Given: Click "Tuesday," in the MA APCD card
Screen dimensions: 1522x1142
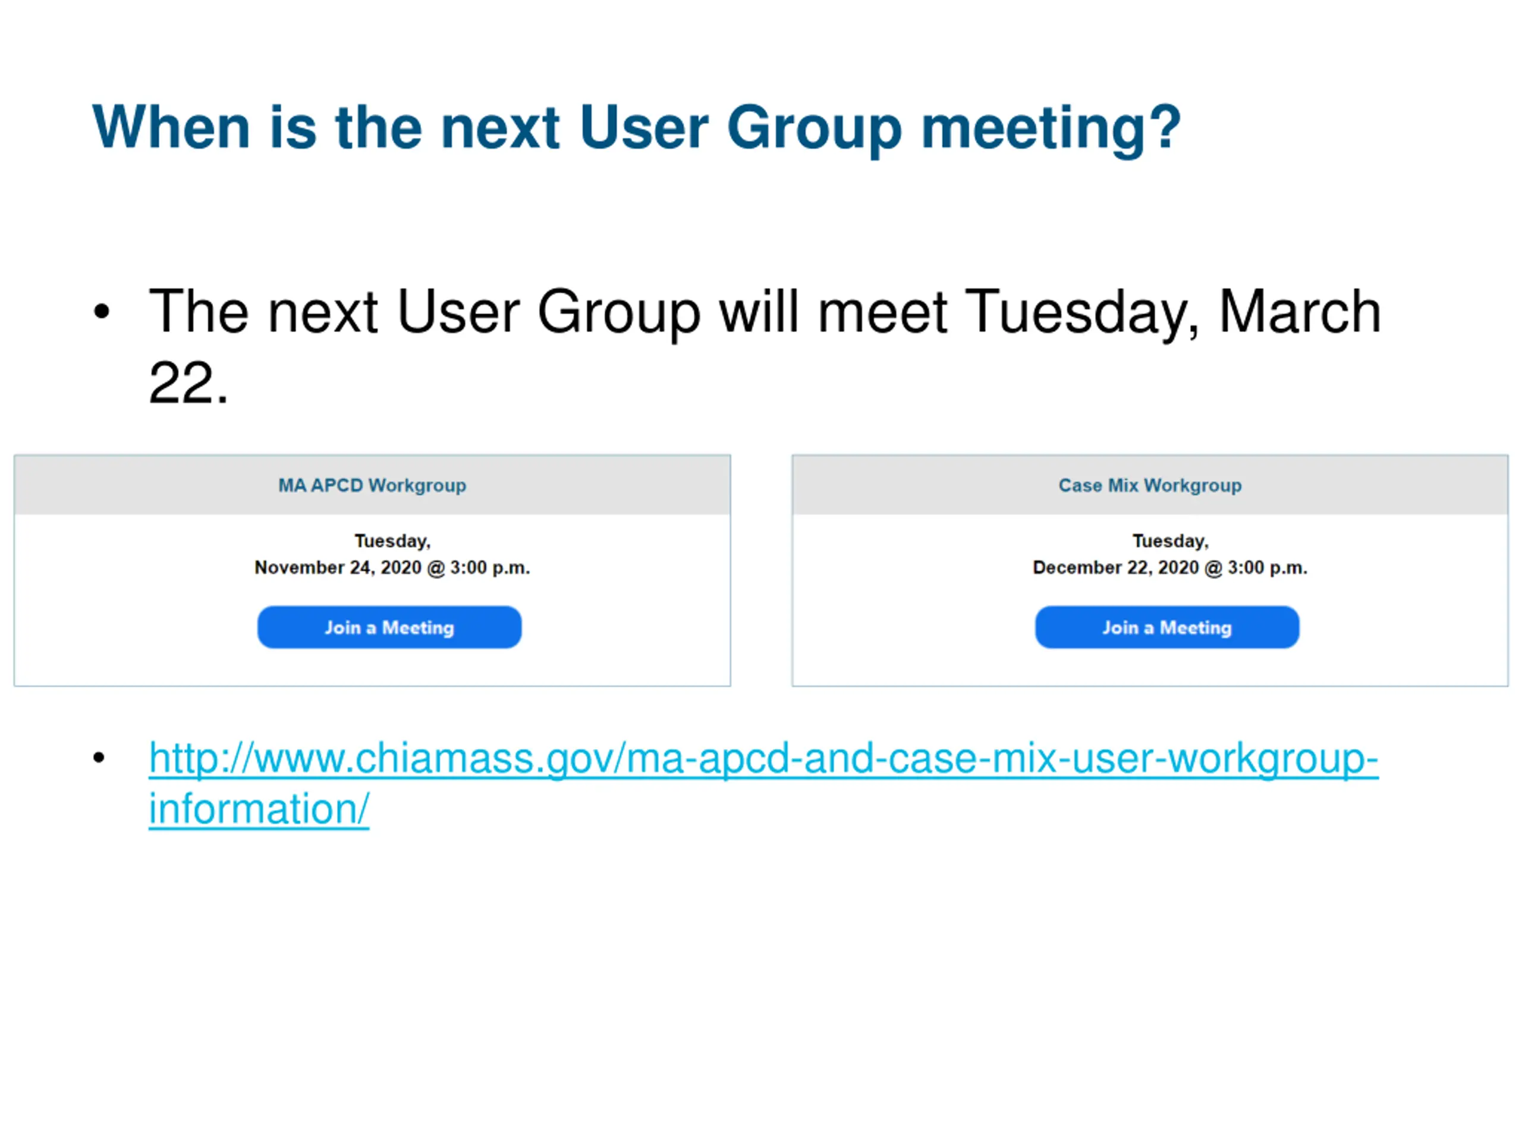Looking at the screenshot, I should (392, 541).
